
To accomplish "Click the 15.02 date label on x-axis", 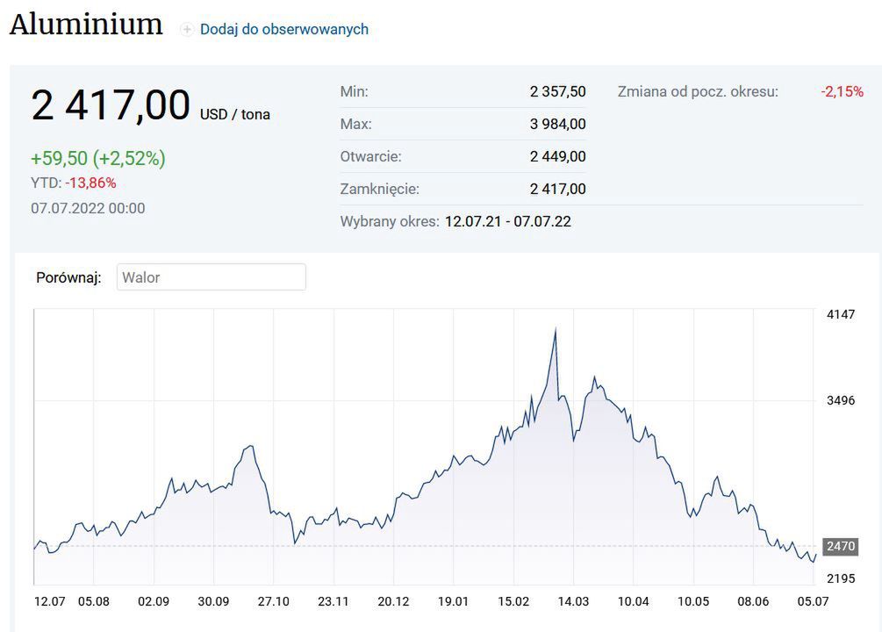I will click(513, 601).
